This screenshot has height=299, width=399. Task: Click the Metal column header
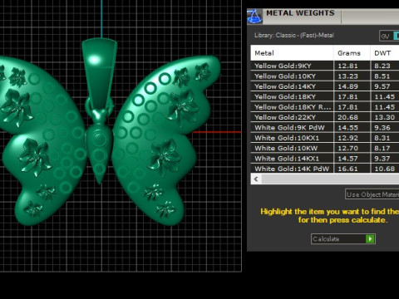(292, 53)
